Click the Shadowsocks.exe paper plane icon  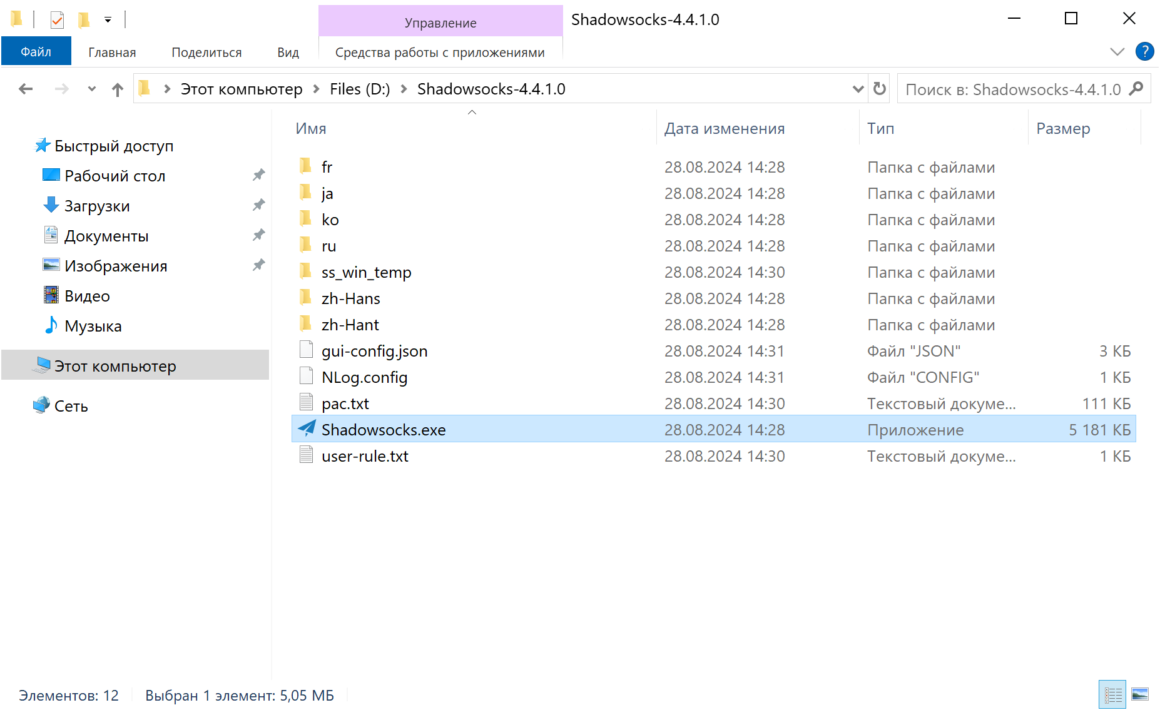(307, 429)
